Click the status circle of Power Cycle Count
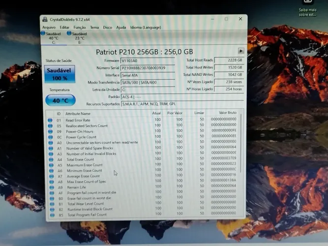Screen dimensions: 328x246 tap(51, 137)
